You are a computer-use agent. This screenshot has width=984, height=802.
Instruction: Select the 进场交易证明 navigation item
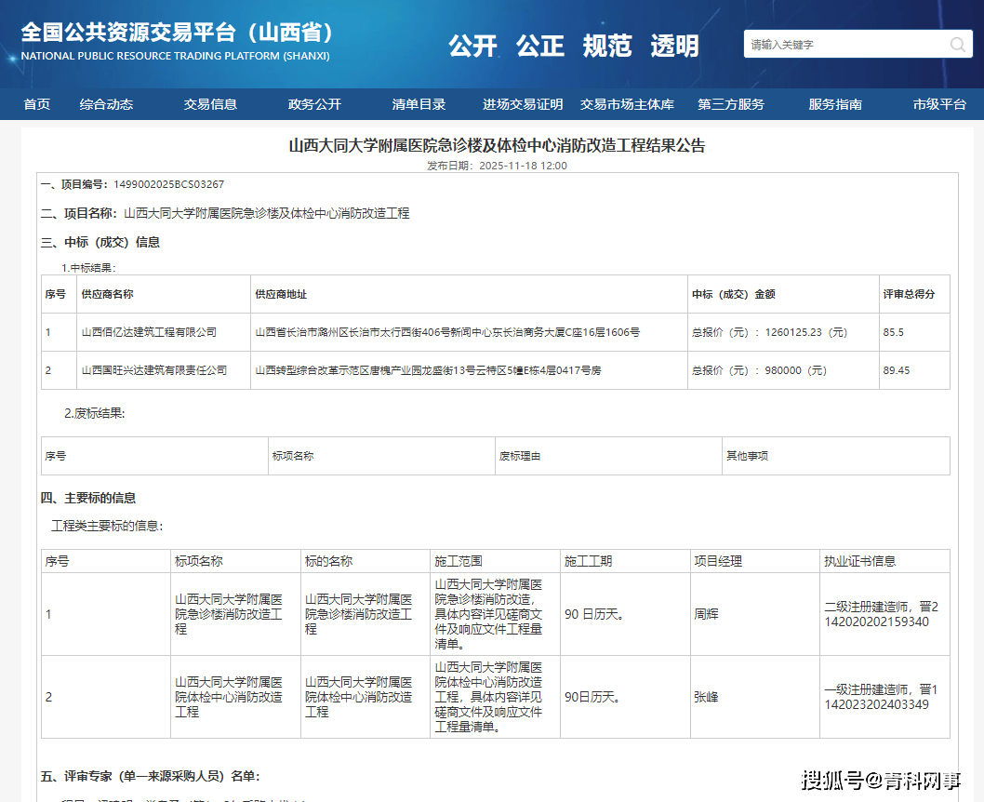click(x=523, y=104)
